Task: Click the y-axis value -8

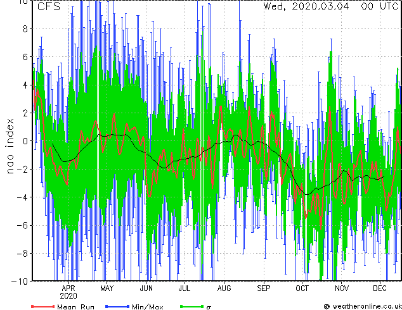Action: 22,253
